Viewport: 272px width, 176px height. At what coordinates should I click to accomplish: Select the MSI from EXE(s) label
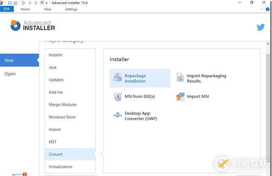point(140,96)
